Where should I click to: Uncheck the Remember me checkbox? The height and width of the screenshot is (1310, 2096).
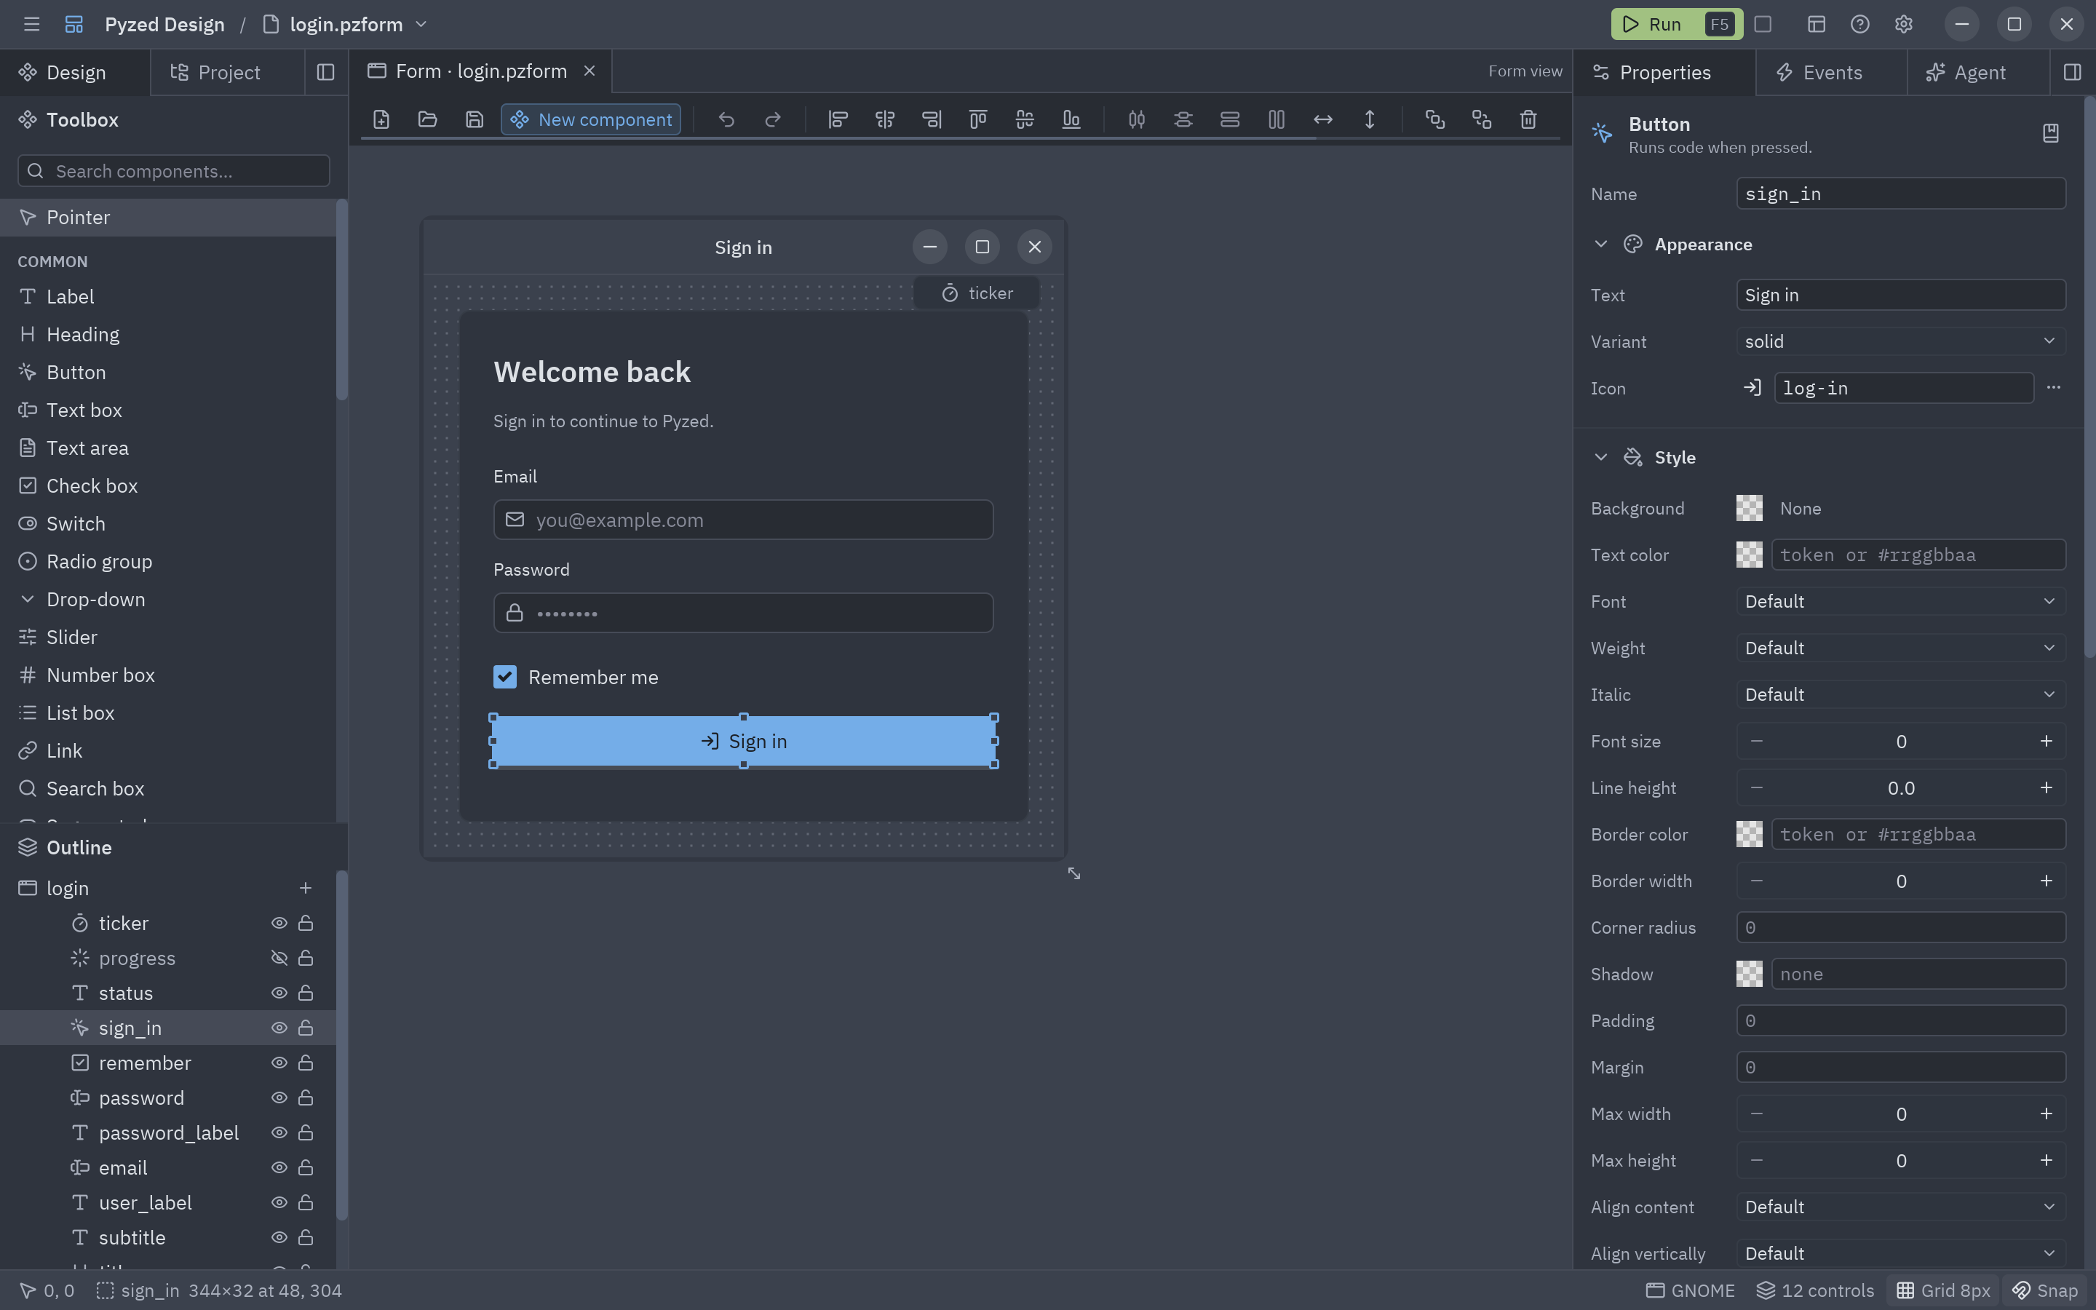point(505,677)
